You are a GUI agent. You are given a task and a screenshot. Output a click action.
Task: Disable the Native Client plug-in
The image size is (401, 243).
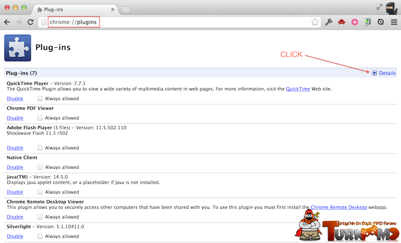[15, 167]
